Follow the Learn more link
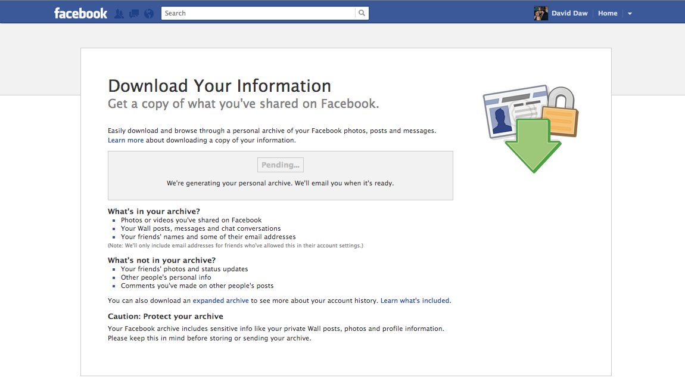This screenshot has width=685, height=381. [126, 140]
